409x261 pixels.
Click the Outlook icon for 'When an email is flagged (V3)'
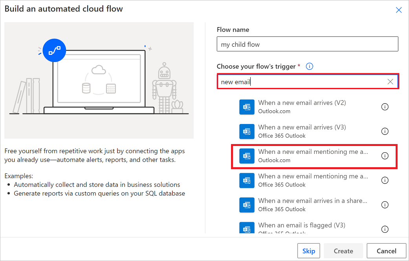click(247, 228)
